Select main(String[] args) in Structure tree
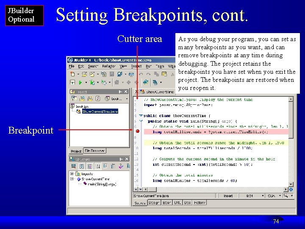The image size is (305, 229). 102,184
